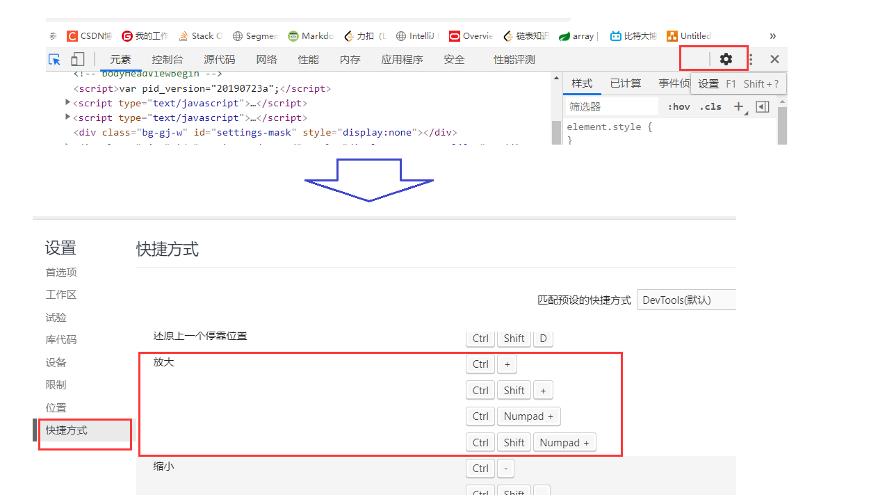This screenshot has height=495, width=878.
Task: Click the 放大 shortcut row label
Action: (164, 362)
